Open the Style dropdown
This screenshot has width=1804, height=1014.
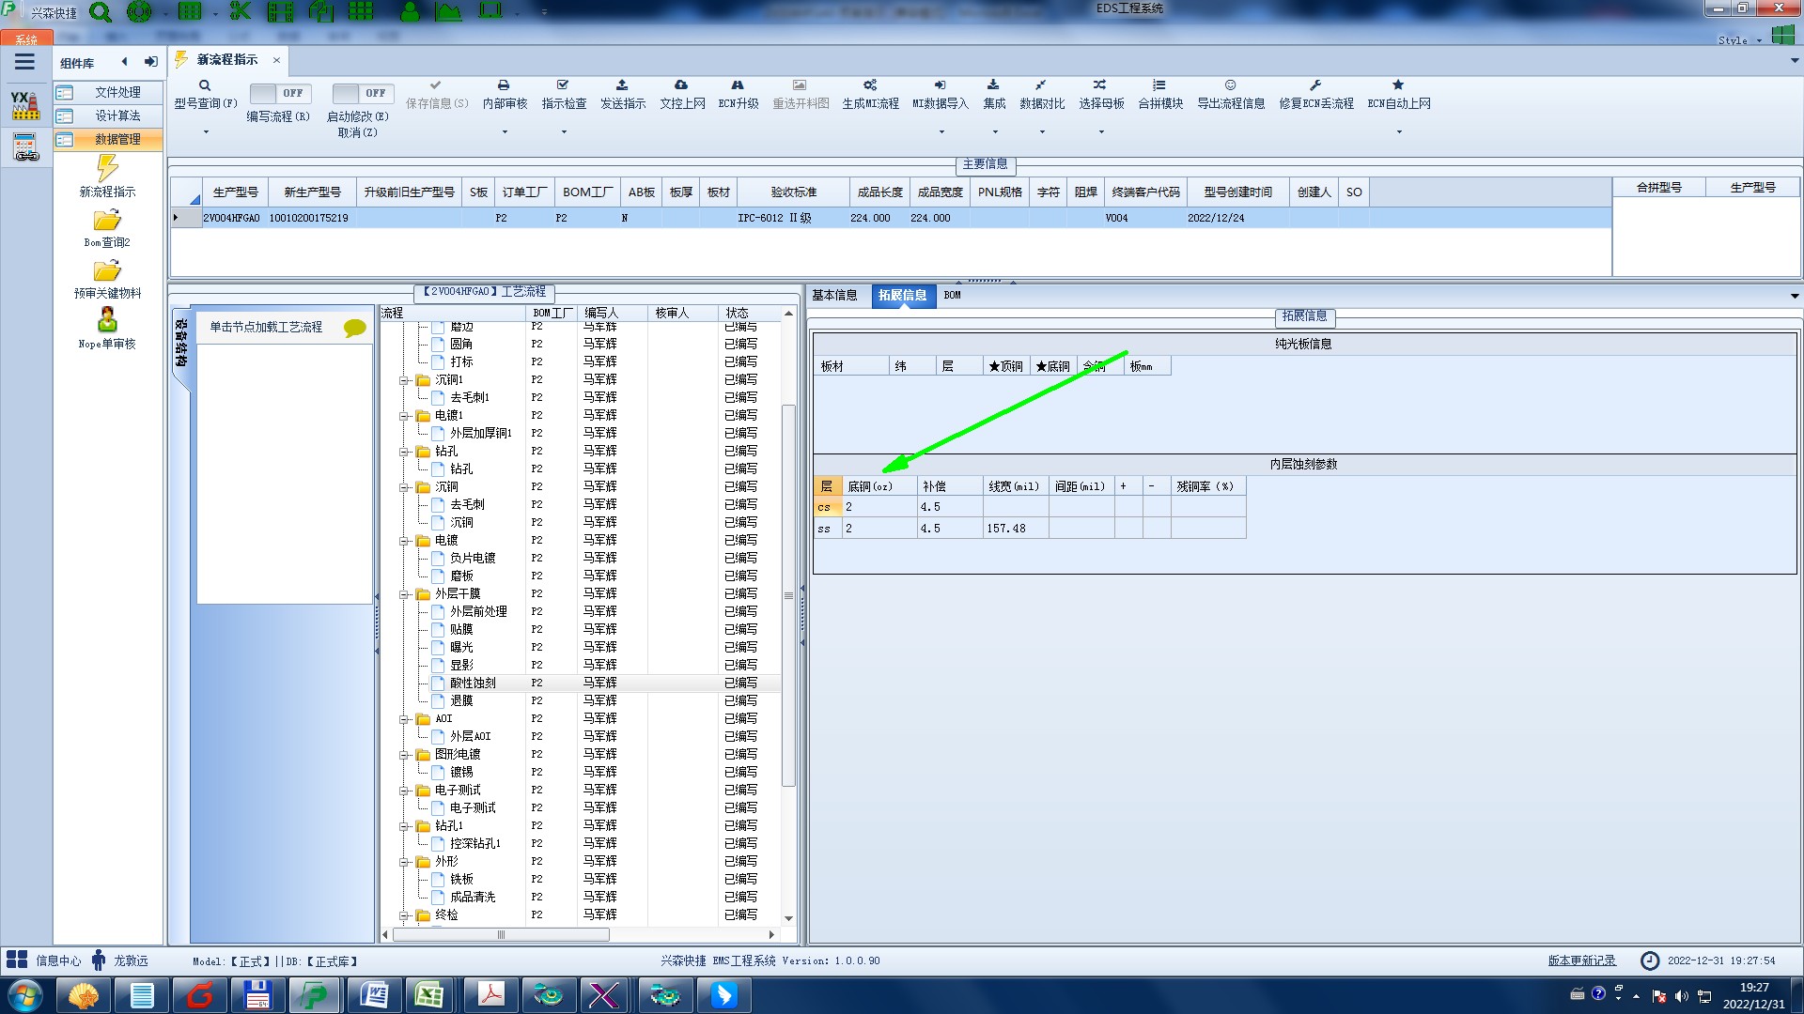point(1740,40)
